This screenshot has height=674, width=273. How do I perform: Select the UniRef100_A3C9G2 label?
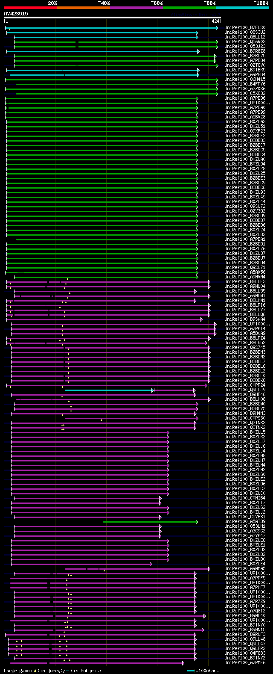pos(245,531)
